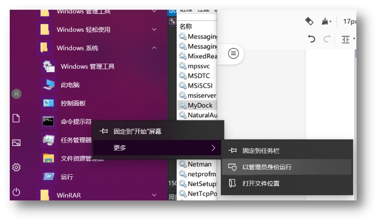Collapse the Windows 系统 folder
Screen dimensions: 380x224
[x=154, y=48]
